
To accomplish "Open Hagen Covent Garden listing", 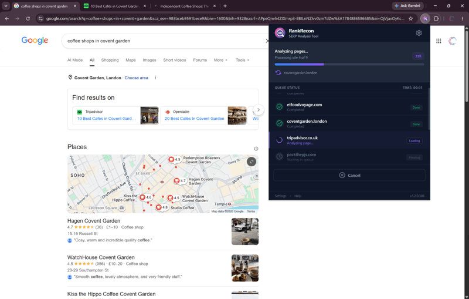I will [94, 221].
